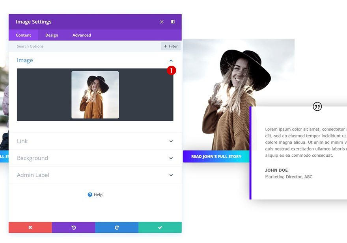
Task: Select the Content tab
Action: 23,35
